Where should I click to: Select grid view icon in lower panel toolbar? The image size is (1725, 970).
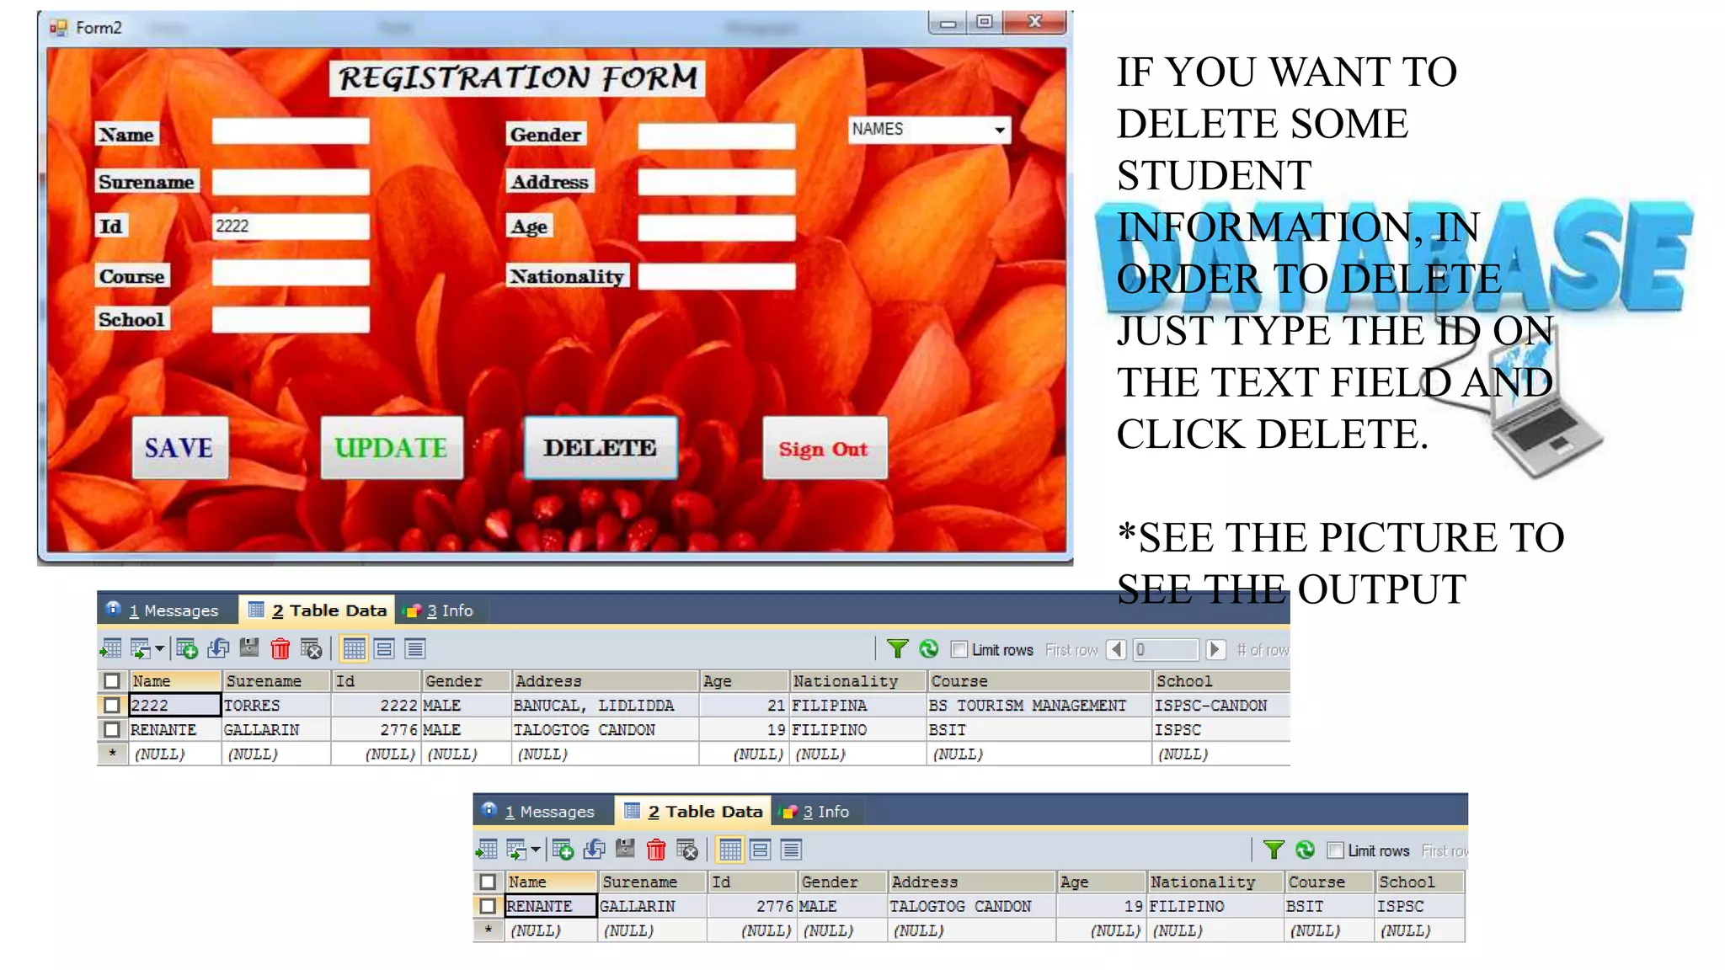point(730,850)
